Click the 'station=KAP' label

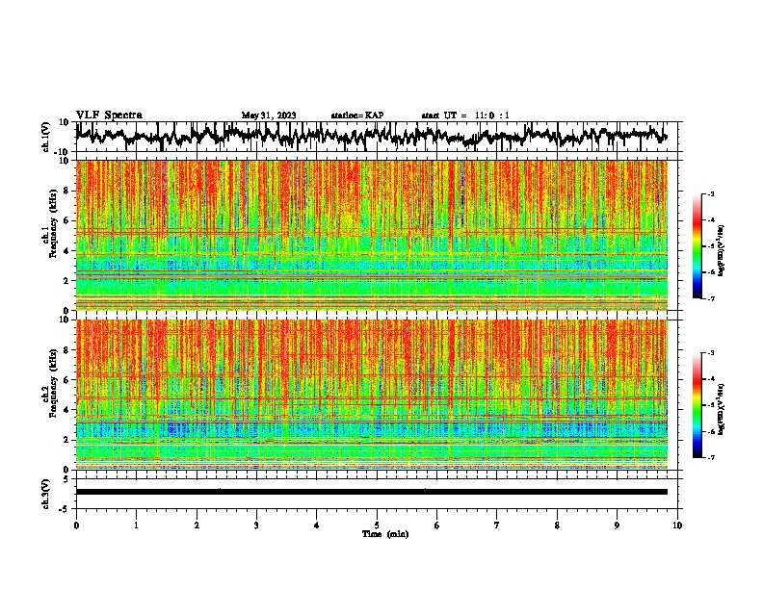(357, 115)
